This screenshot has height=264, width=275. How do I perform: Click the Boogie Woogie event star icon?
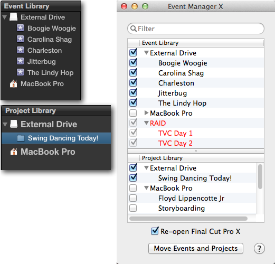(20, 28)
